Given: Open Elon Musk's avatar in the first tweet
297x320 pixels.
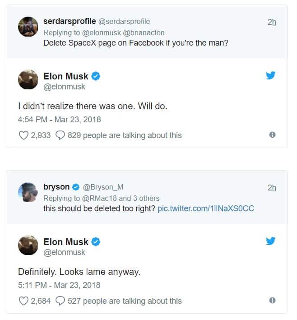Looking at the screenshot, I should pos(28,80).
